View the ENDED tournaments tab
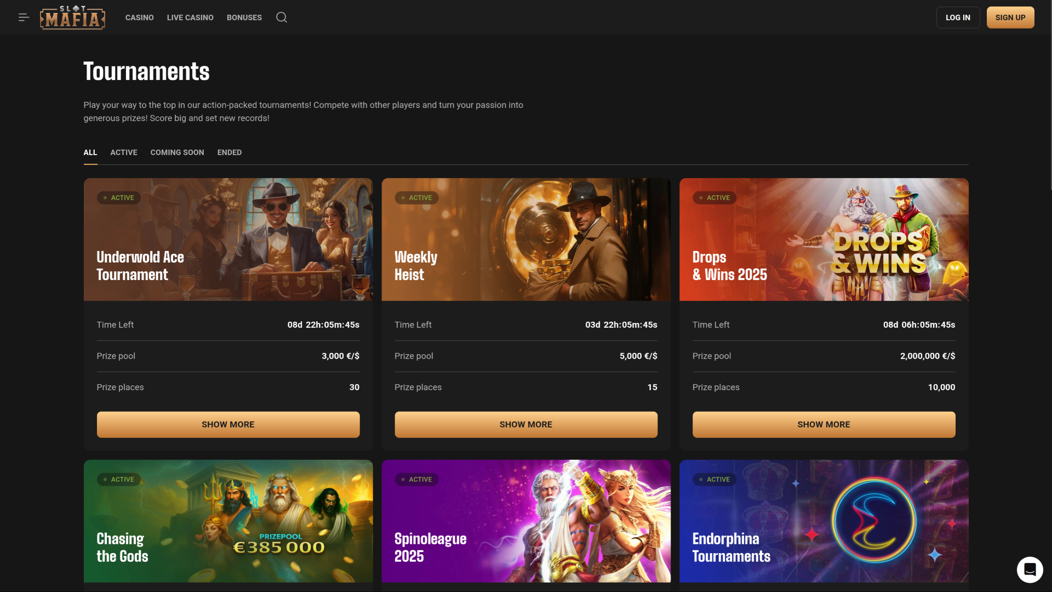1052x592 pixels. [229, 152]
